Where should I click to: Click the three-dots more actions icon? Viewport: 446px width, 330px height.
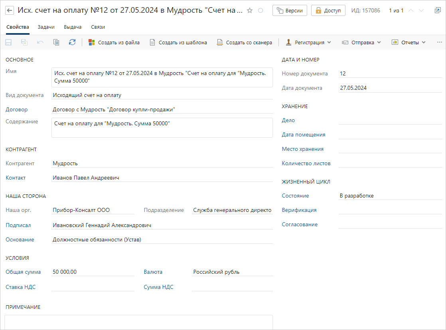(440, 42)
